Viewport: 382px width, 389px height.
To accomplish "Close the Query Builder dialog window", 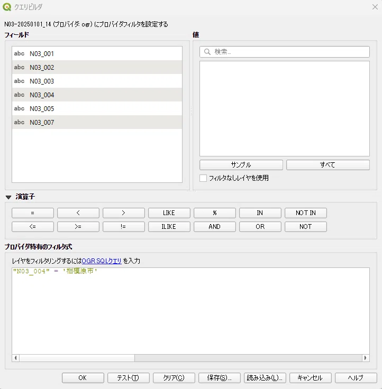I will point(375,7).
